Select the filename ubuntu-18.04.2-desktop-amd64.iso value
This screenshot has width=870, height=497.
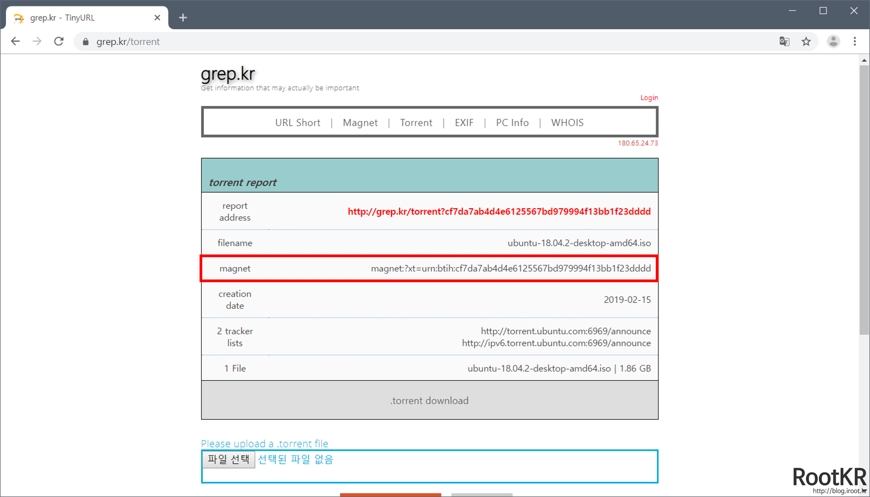[579, 243]
